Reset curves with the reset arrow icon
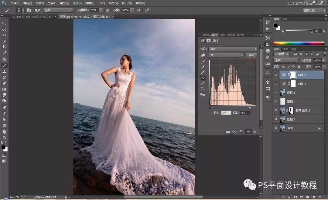This screenshot has width=328, height=200. coord(241,132)
